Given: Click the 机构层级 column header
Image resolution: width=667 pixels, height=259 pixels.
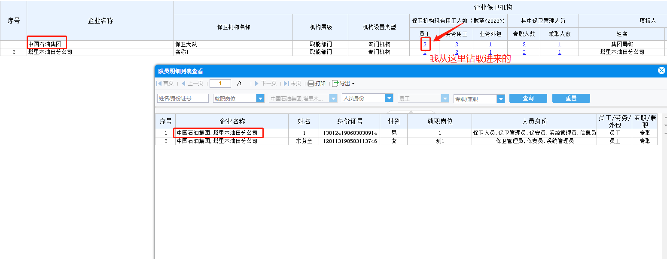Looking at the screenshot, I should click(x=320, y=27).
